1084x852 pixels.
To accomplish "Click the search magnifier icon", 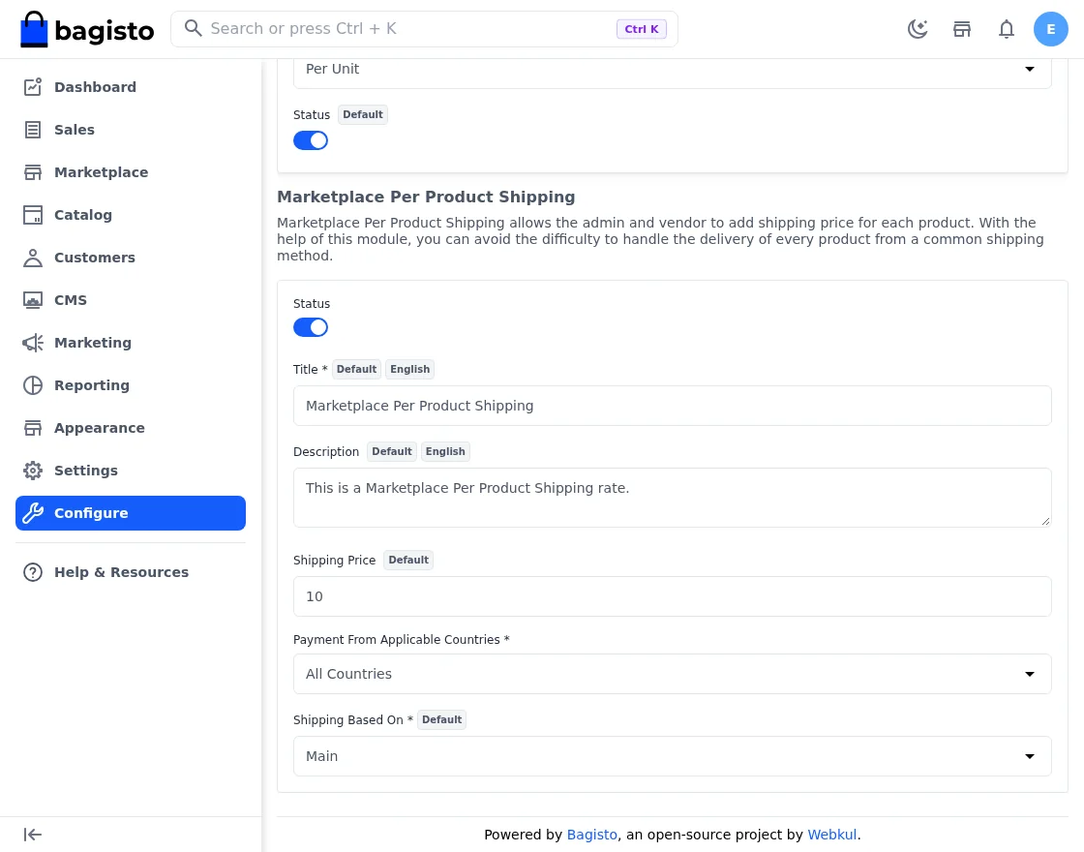I will (x=193, y=28).
